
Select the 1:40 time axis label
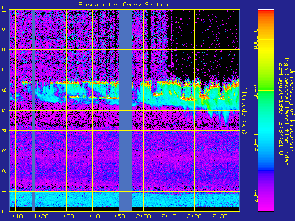pyautogui.click(x=92, y=216)
